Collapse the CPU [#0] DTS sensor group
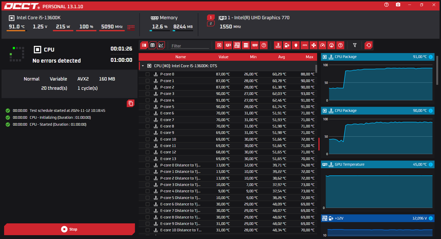The height and width of the screenshot is (239, 441). (143, 66)
